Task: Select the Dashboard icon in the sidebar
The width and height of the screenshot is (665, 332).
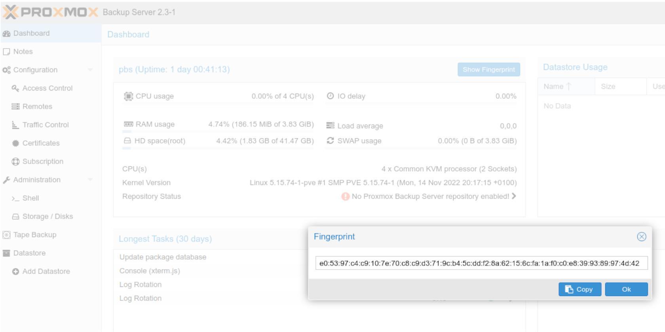Action: click(x=7, y=33)
